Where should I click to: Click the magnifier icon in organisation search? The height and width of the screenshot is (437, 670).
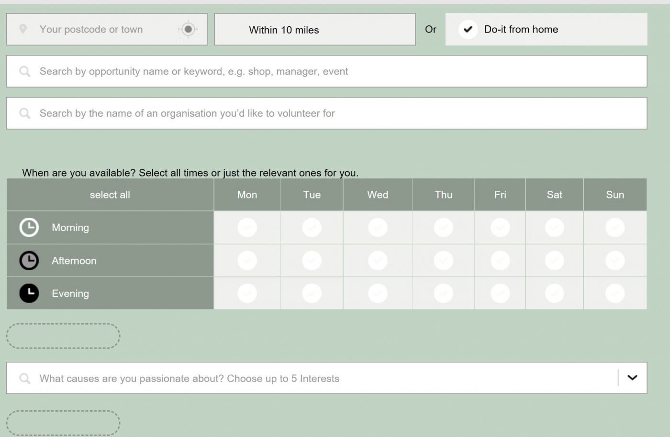[x=25, y=113]
